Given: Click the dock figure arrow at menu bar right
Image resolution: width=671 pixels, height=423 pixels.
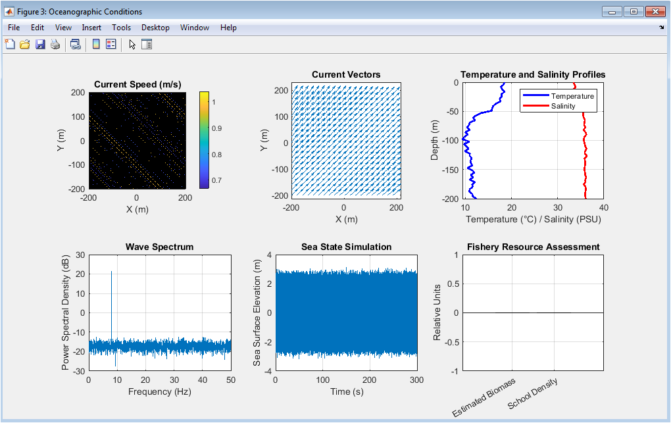Looking at the screenshot, I should tap(661, 28).
